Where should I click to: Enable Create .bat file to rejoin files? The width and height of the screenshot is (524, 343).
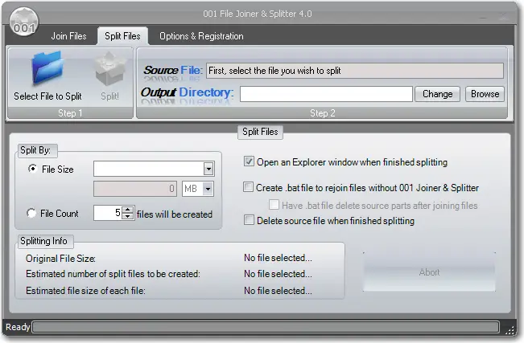tap(248, 187)
